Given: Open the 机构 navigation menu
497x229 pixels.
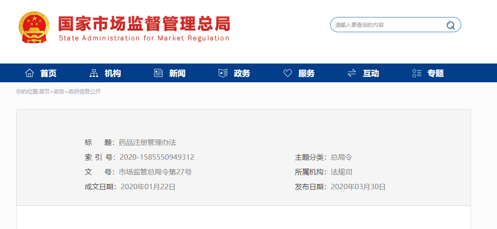Looking at the screenshot, I should click(x=112, y=73).
